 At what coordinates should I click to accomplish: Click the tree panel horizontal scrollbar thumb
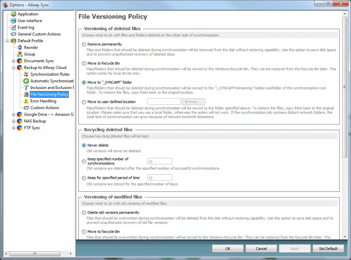click(x=35, y=253)
